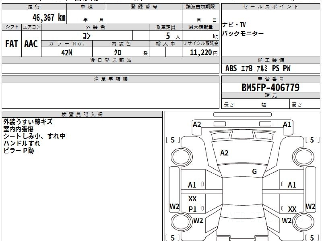Click the 内装色 header
The width and height of the screenshot is (322, 241).
tap(121, 44)
